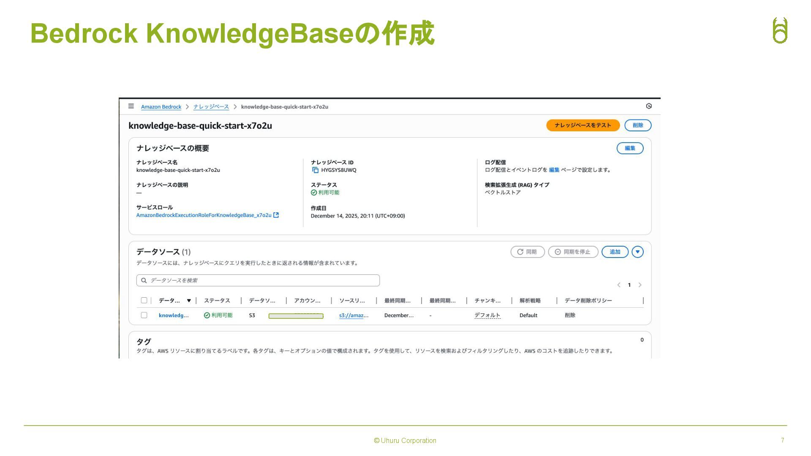Click ナレッジベースをテスト button

tap(582, 125)
